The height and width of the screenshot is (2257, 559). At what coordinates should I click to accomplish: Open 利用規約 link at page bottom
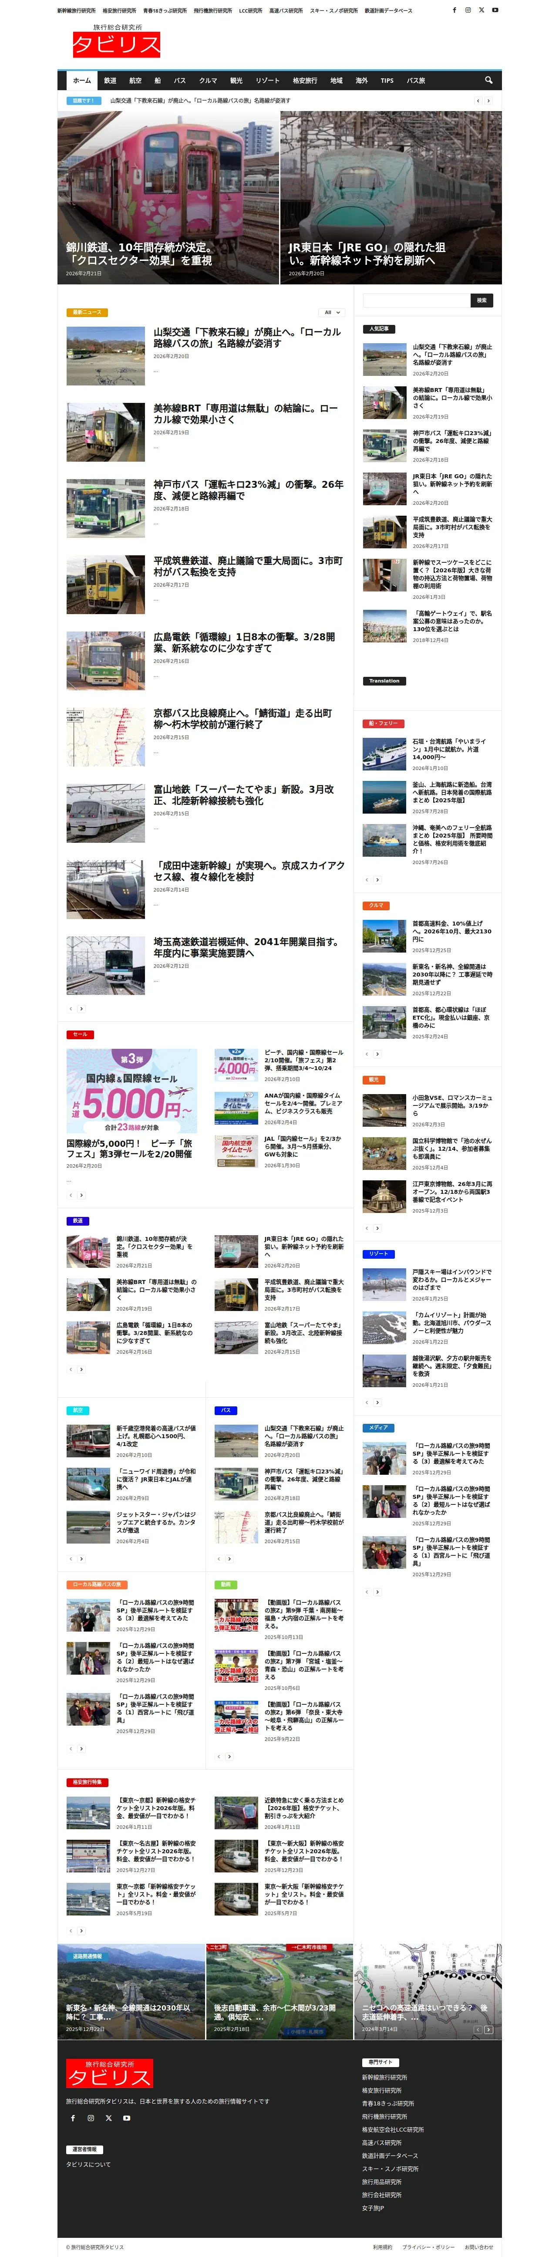click(x=382, y=2247)
